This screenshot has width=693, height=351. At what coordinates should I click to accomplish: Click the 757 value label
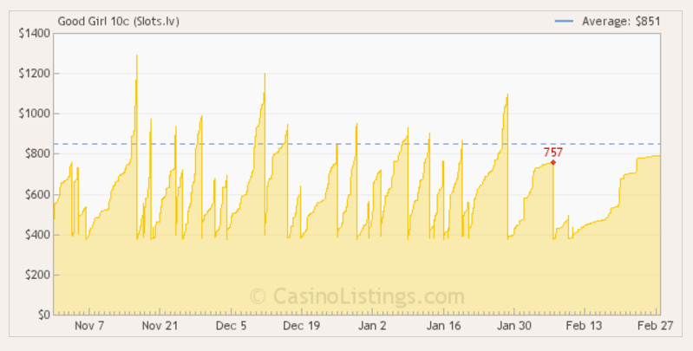tap(552, 153)
